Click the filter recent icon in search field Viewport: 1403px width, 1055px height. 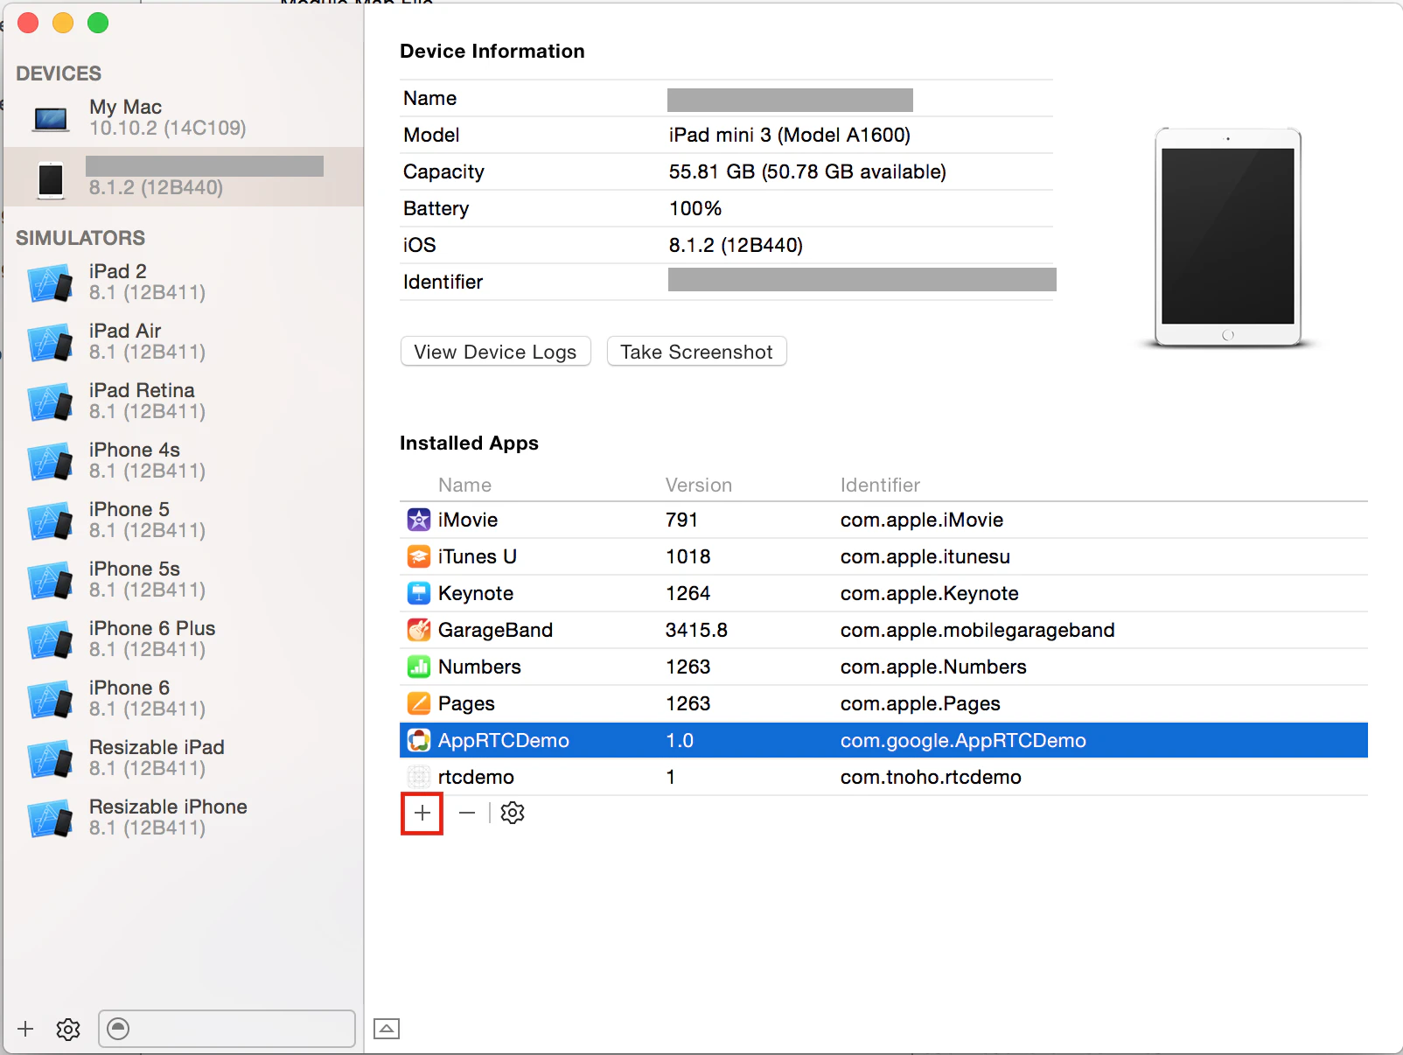[x=118, y=1029]
